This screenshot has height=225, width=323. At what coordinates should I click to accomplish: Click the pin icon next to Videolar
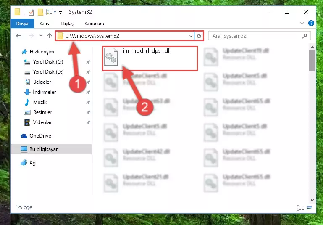(88, 122)
